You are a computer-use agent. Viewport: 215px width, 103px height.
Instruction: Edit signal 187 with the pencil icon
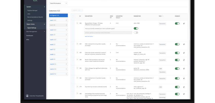click(184, 44)
